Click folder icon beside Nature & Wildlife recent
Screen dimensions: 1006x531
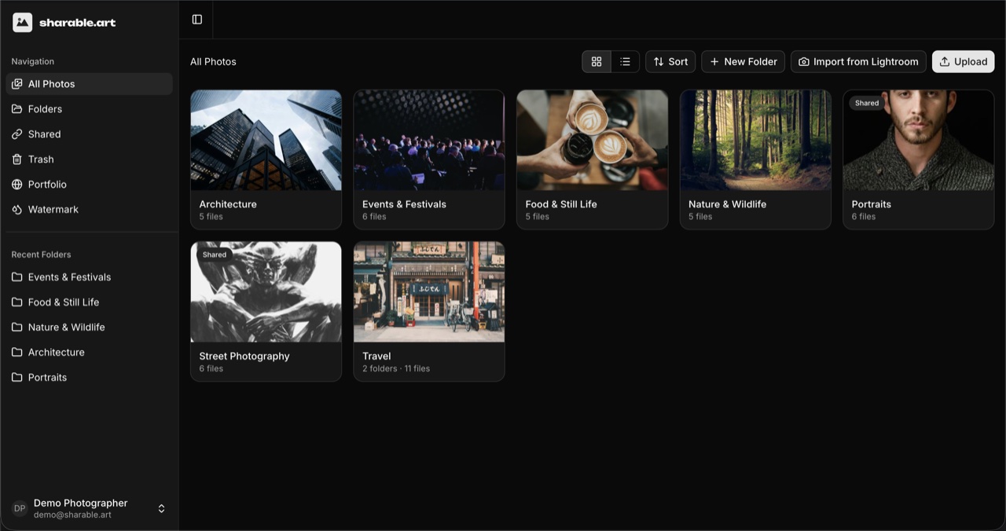tap(17, 328)
